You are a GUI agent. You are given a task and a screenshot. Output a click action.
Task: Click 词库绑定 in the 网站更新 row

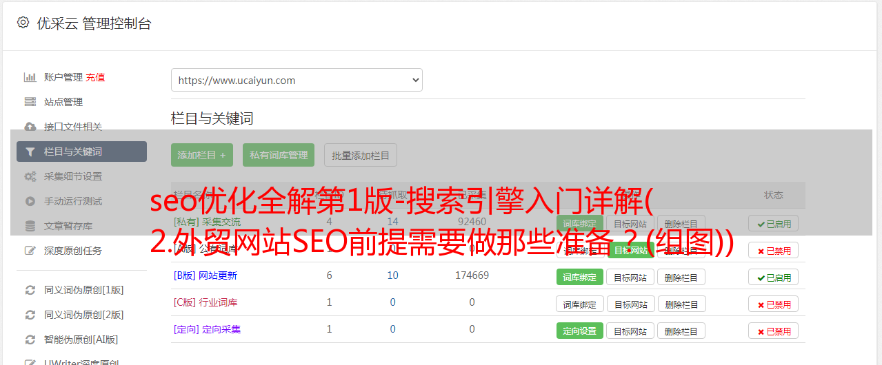pos(580,277)
